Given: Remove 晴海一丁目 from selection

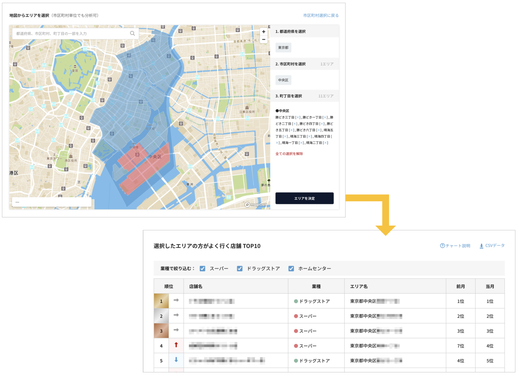Looking at the screenshot, I should click(301, 143).
